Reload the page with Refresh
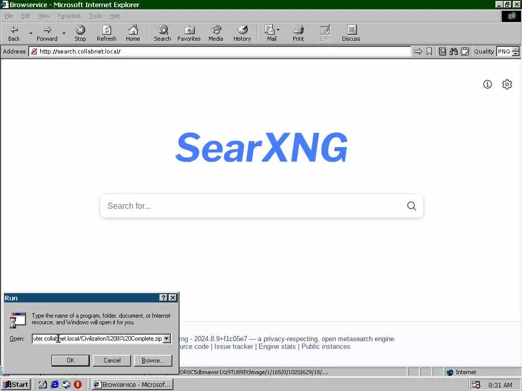Image resolution: width=522 pixels, height=391 pixels. (107, 33)
